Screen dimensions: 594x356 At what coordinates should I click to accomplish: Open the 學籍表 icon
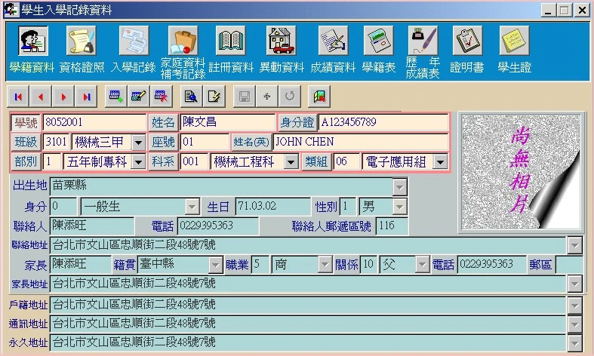tap(378, 41)
